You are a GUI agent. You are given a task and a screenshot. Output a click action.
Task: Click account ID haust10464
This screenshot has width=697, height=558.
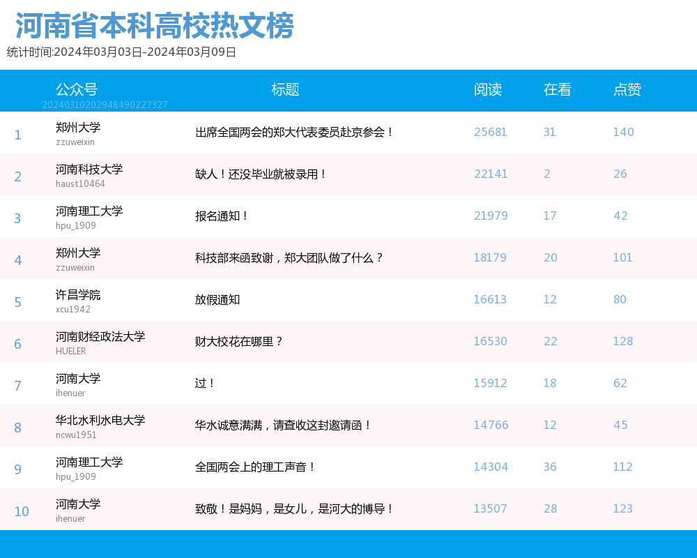[80, 183]
